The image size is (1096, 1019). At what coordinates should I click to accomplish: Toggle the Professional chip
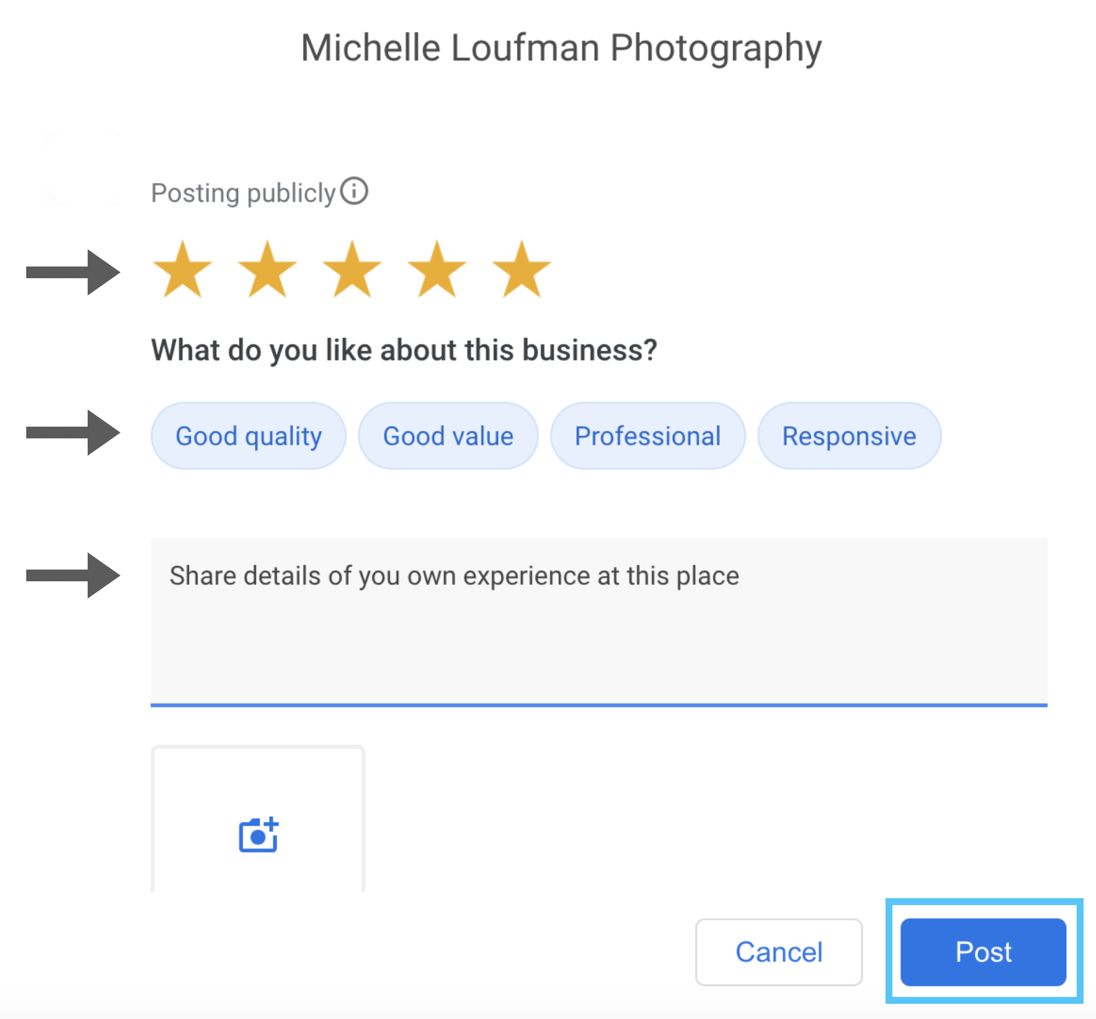647,436
